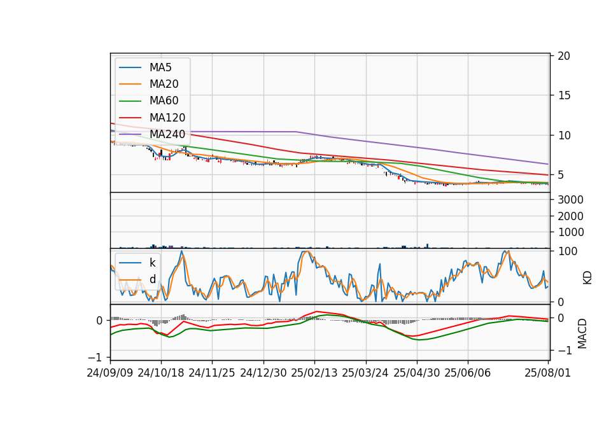Viewport: 611px width, 439px height.
Task: Click the blue MA5 legend line sample
Action: 130,67
